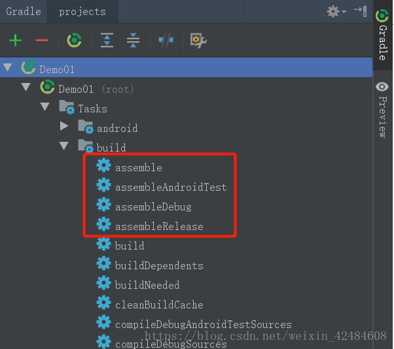Expand all tree nodes

click(x=107, y=40)
